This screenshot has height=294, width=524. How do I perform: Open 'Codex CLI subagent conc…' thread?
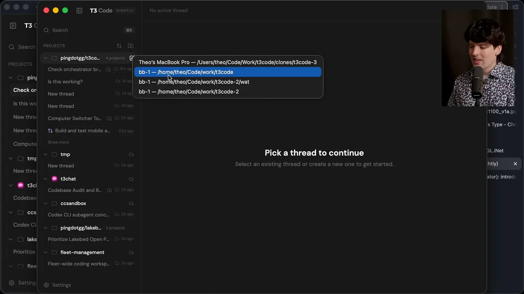(x=79, y=215)
